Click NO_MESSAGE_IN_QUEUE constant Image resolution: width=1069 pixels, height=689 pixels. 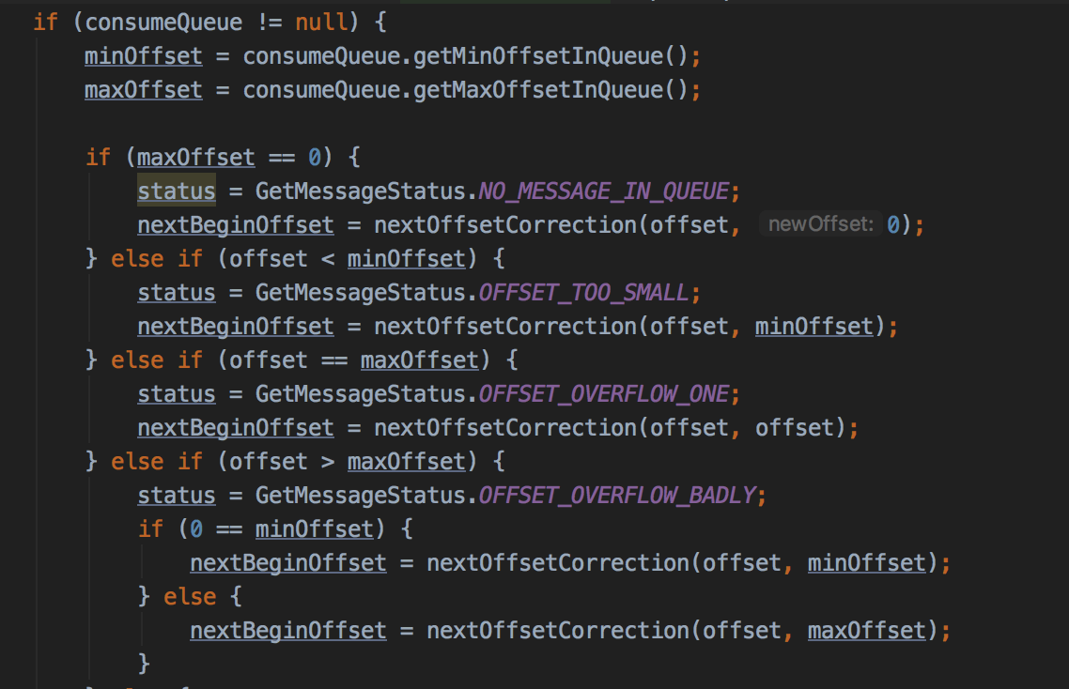click(x=603, y=191)
